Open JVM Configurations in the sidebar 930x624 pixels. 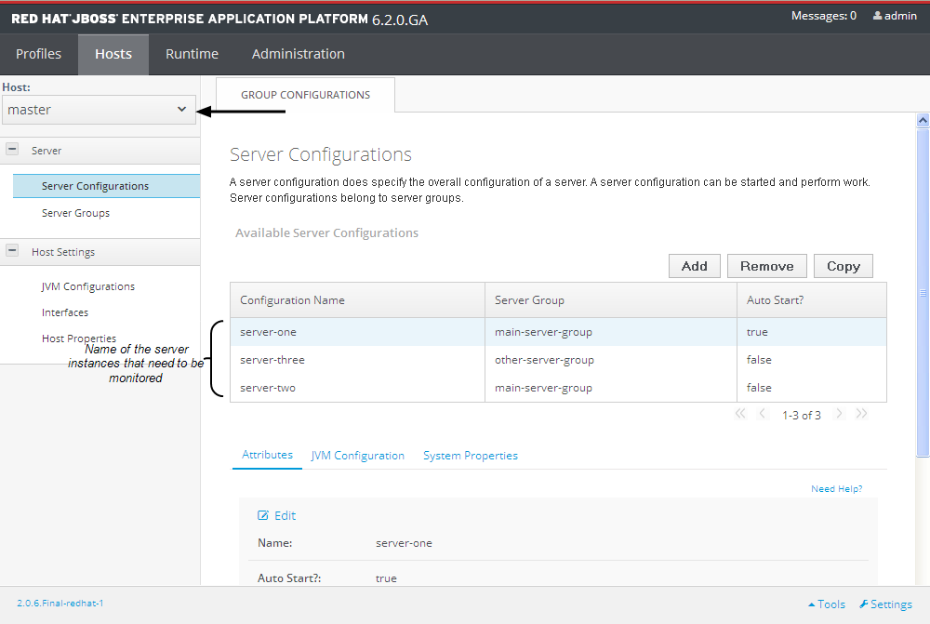pos(88,286)
